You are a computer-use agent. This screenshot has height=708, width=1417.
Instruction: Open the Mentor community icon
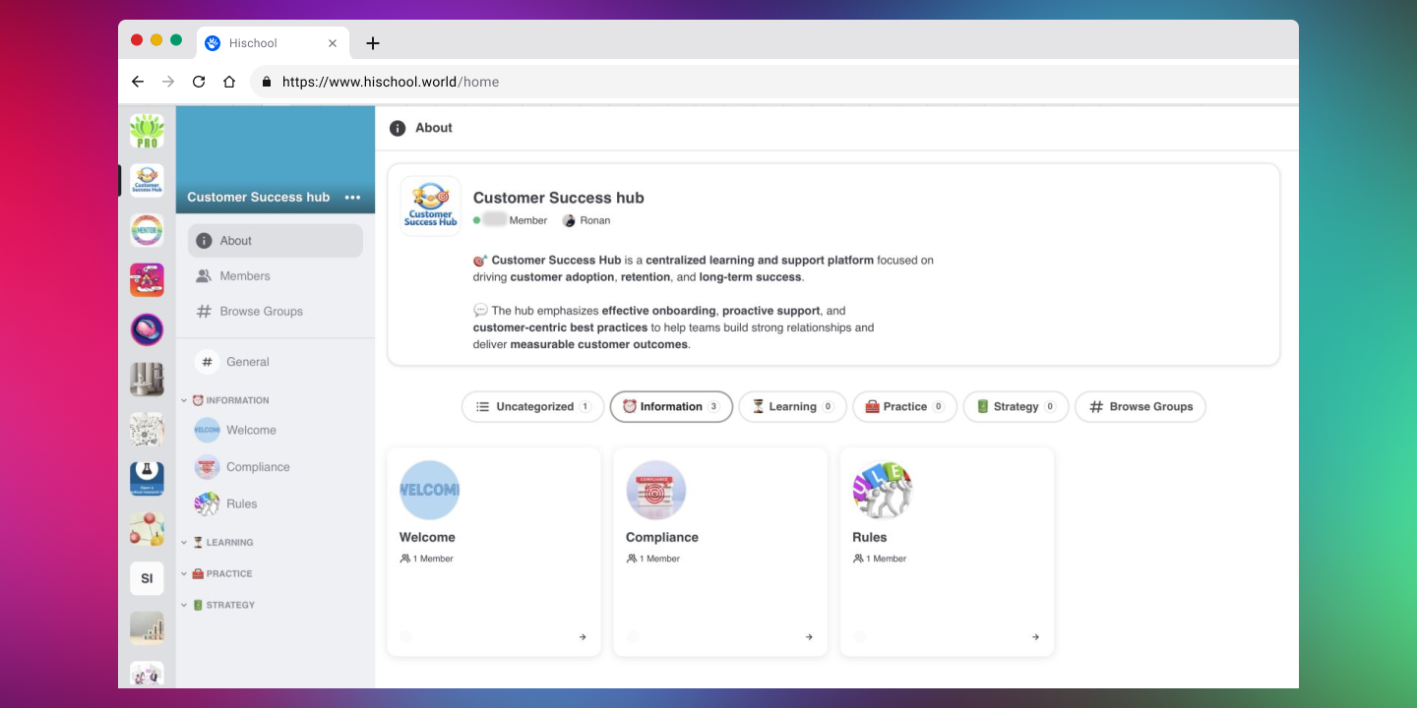[x=147, y=230]
